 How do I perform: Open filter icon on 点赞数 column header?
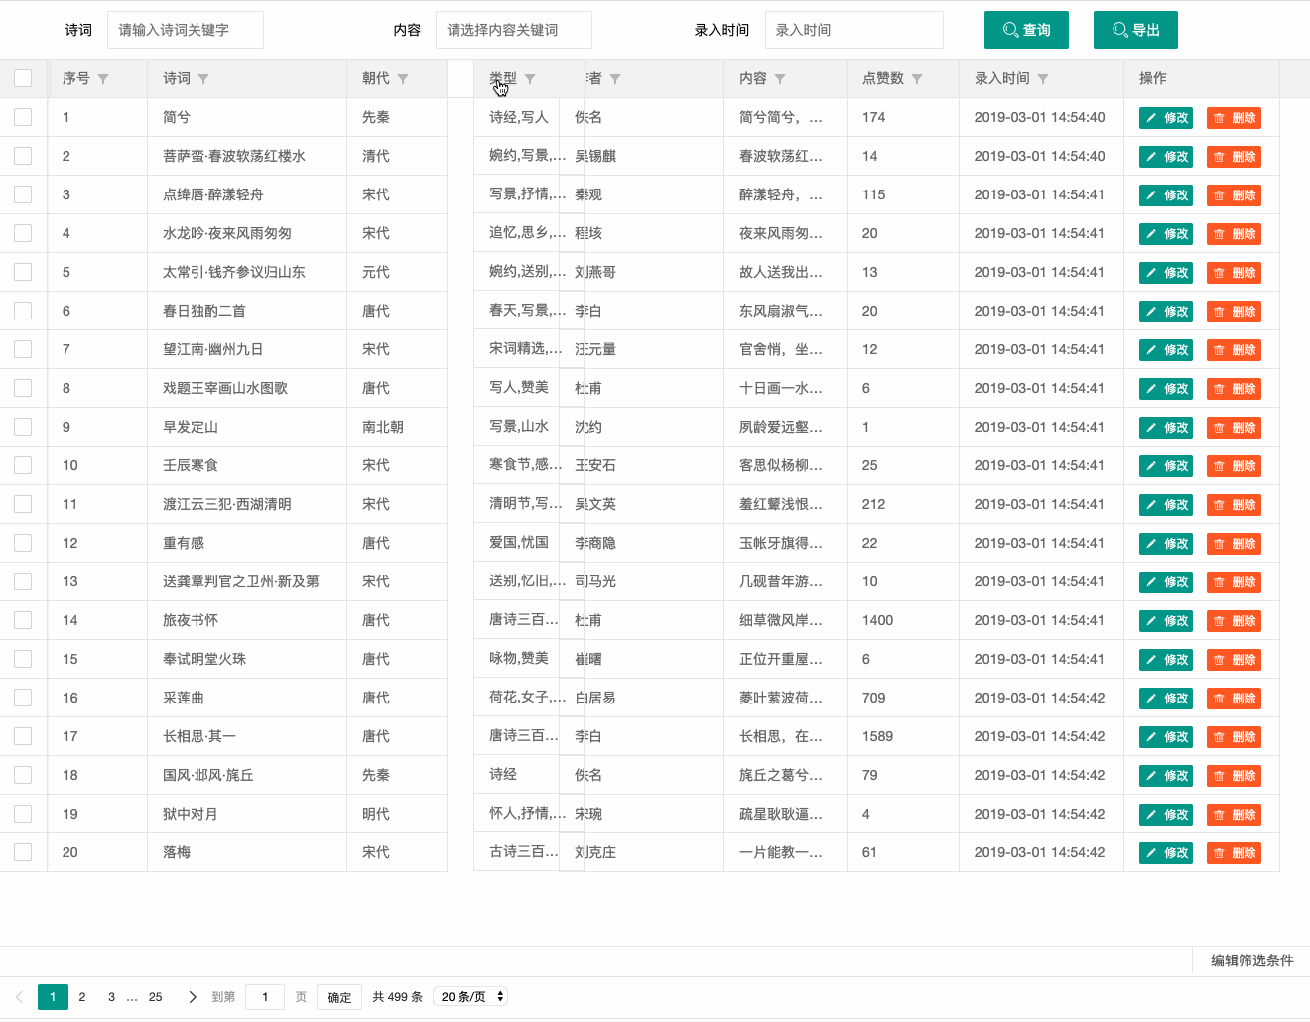pos(917,79)
